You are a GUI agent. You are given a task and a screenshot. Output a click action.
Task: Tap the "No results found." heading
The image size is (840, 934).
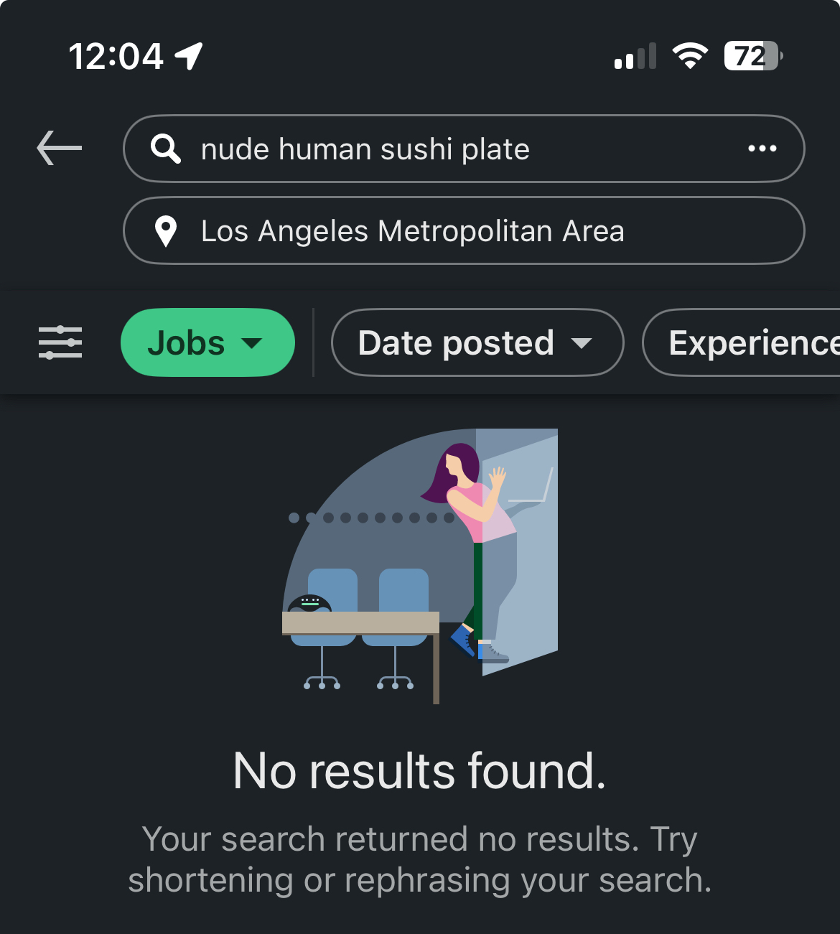tap(420, 771)
